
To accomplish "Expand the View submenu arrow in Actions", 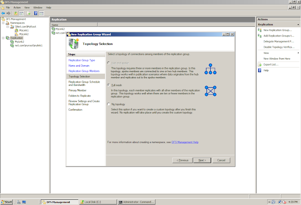I will (x=298, y=53).
